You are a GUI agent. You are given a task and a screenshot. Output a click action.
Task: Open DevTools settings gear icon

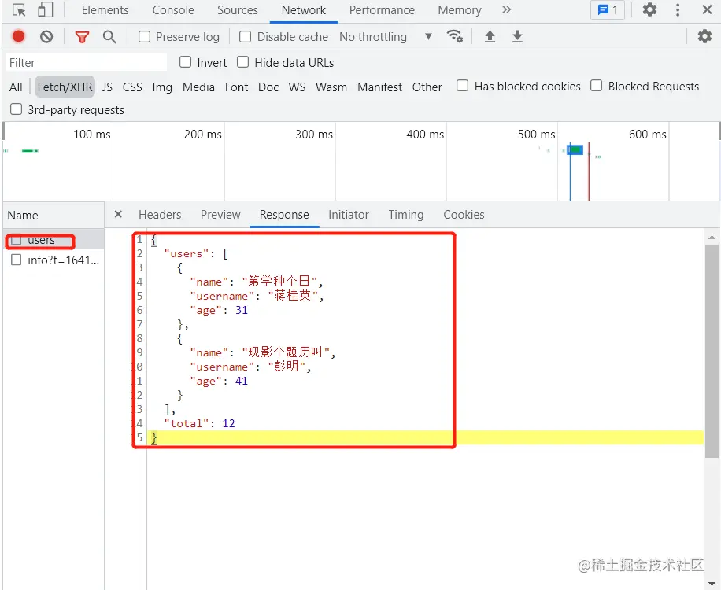(649, 9)
